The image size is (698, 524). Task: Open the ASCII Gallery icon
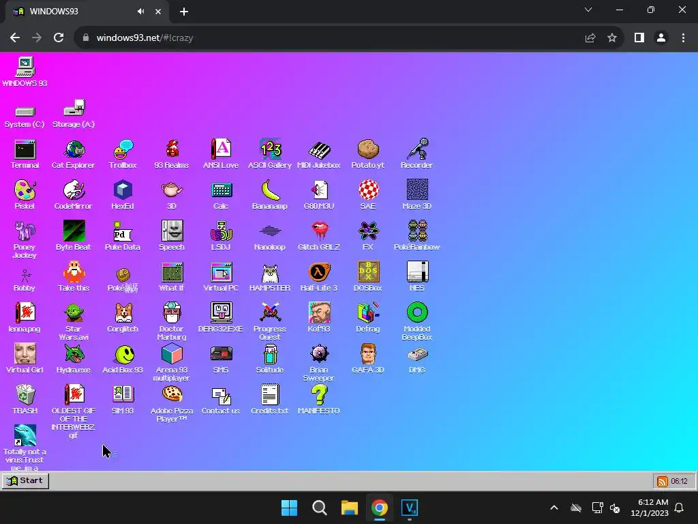[x=270, y=154]
